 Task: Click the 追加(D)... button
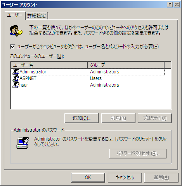click(x=81, y=118)
